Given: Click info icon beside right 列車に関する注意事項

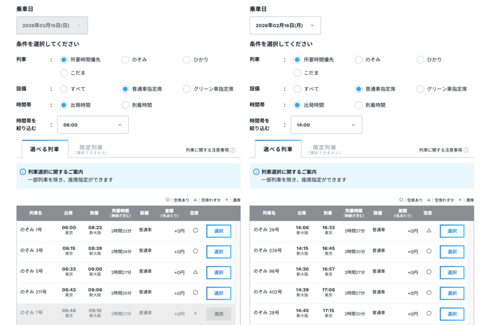Looking at the screenshot, I should tap(466, 150).
